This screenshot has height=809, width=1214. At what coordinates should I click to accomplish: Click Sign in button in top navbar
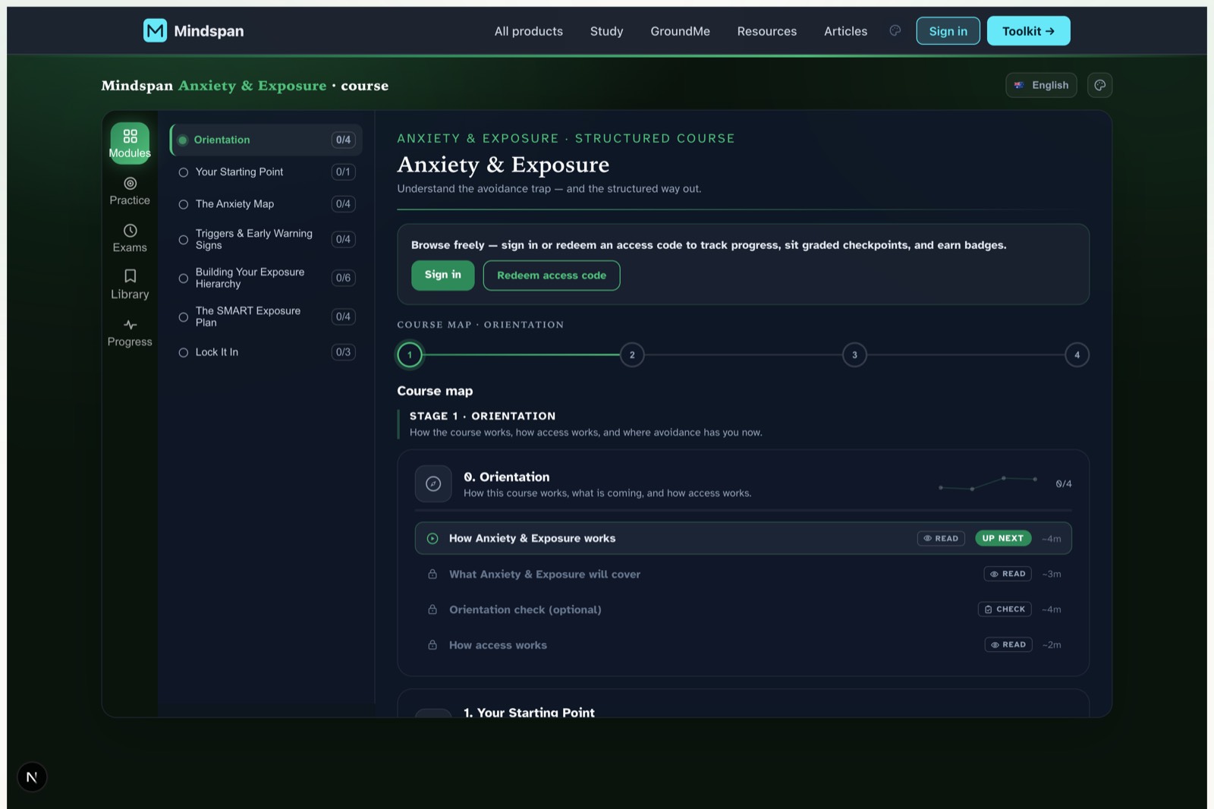coord(948,31)
